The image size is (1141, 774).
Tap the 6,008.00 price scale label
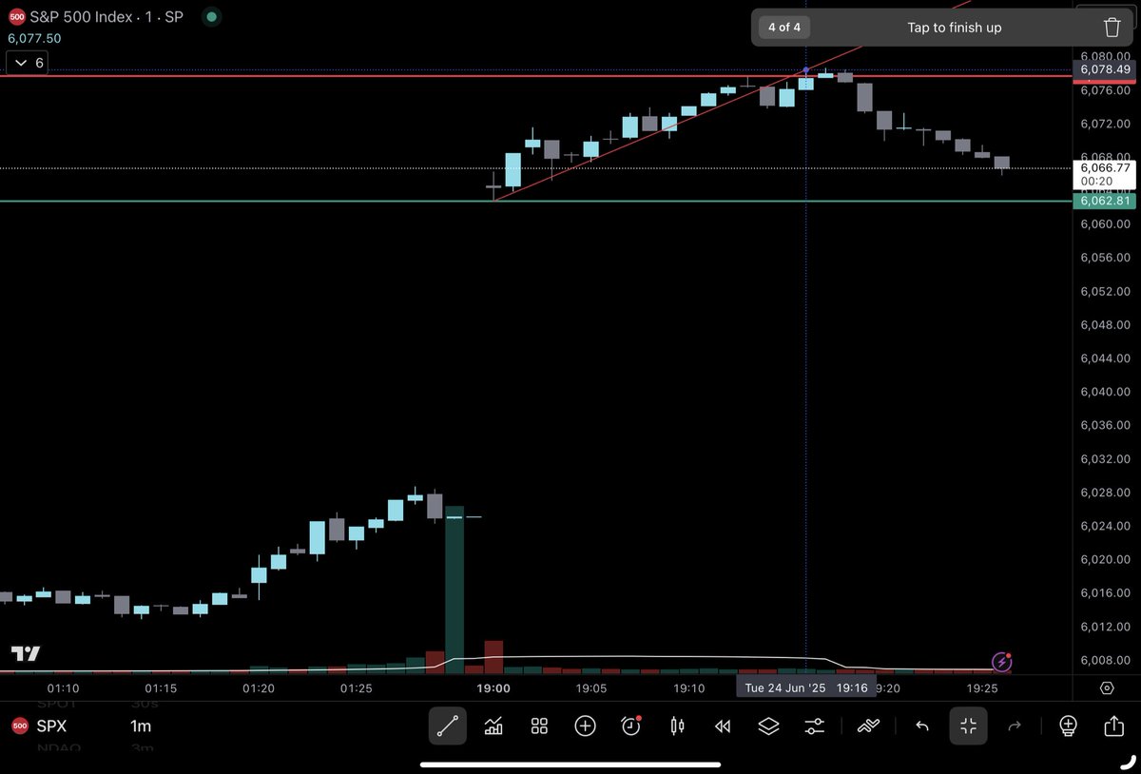(x=1106, y=660)
